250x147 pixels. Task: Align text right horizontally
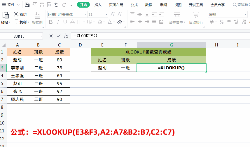point(147,22)
